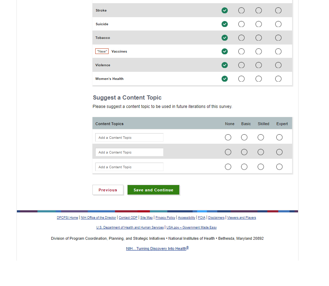This screenshot has height=286, width=329.
Task: Mark Vaccines as Expert level
Action: click(278, 52)
